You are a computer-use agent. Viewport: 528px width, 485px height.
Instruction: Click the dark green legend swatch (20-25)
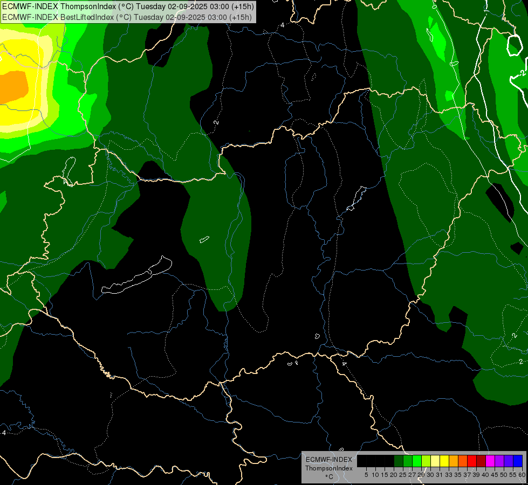click(x=399, y=461)
